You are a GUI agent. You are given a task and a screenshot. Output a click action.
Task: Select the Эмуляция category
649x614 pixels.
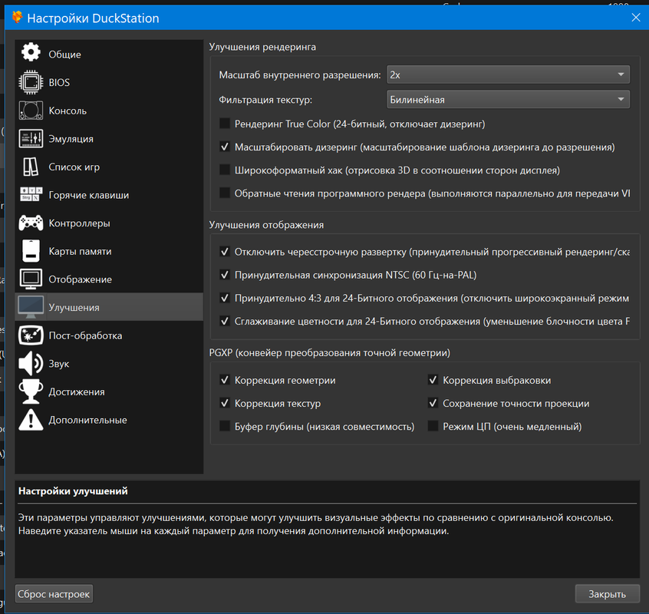click(x=109, y=139)
